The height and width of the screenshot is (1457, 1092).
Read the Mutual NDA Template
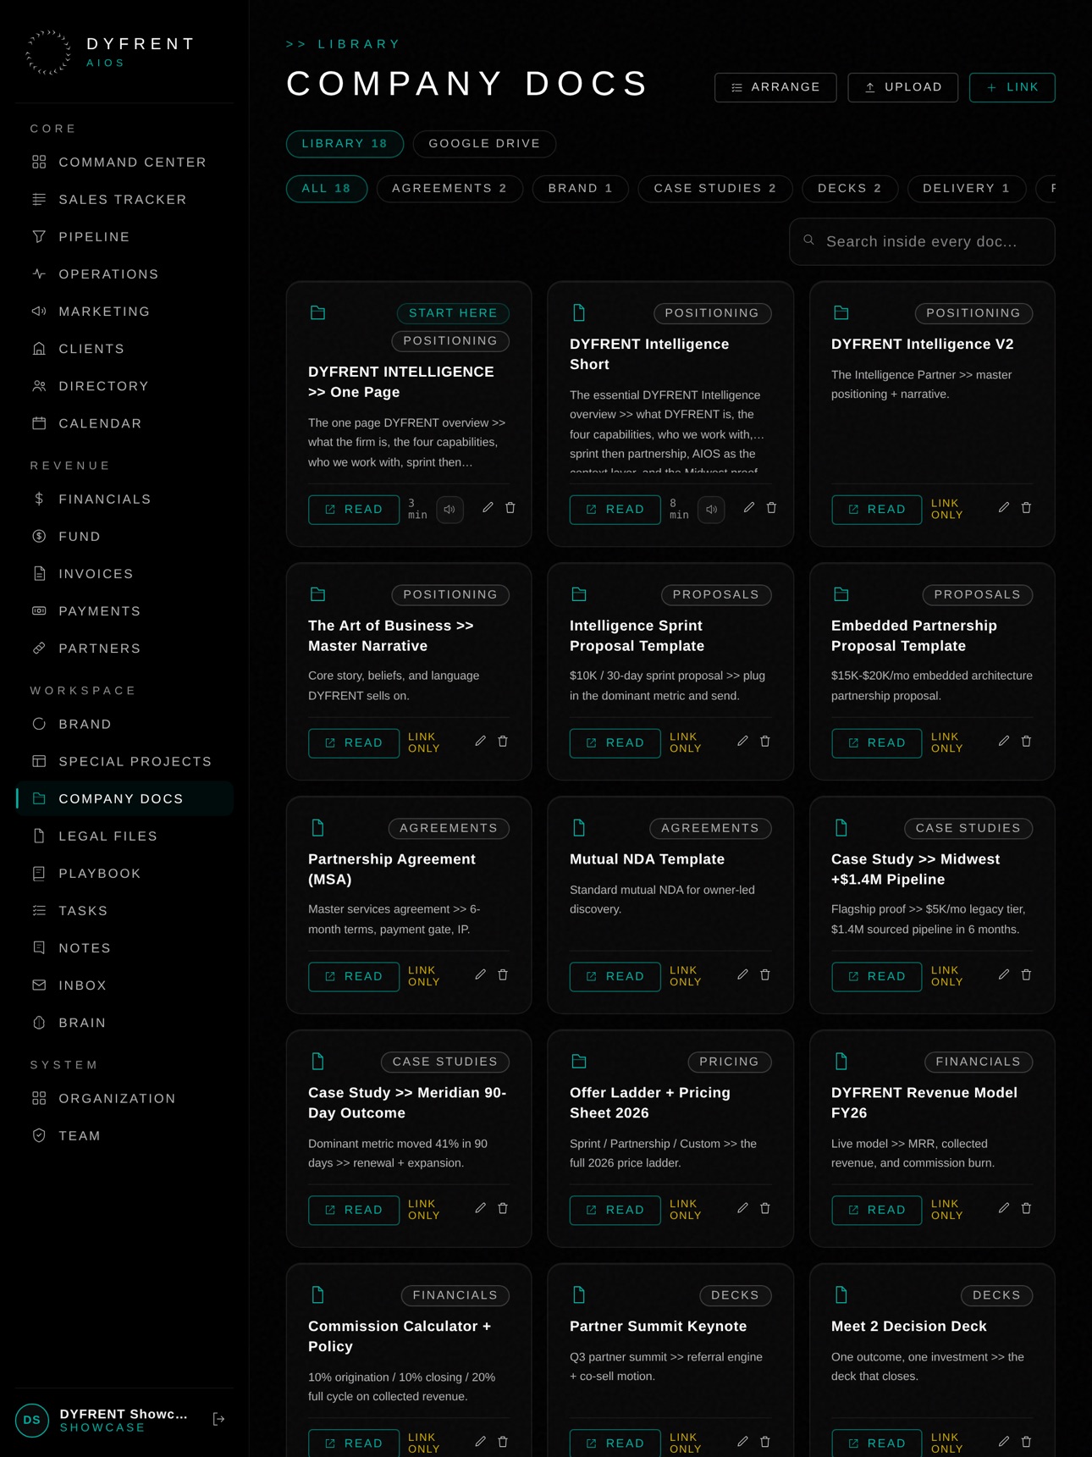(x=615, y=977)
